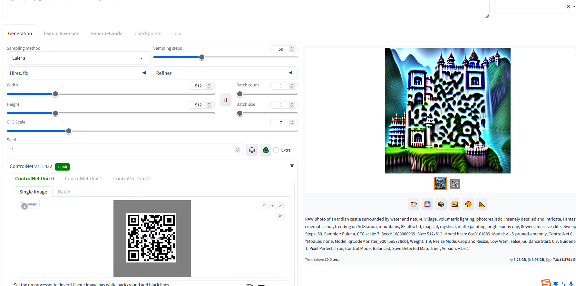Viewport: 576px width, 286px height.
Task: Switch to the Single Image tab
Action: click(33, 192)
